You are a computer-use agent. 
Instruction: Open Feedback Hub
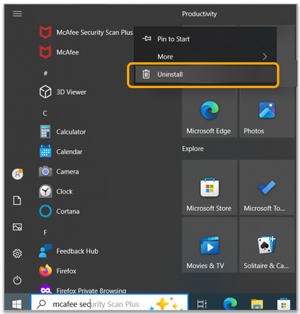click(77, 251)
